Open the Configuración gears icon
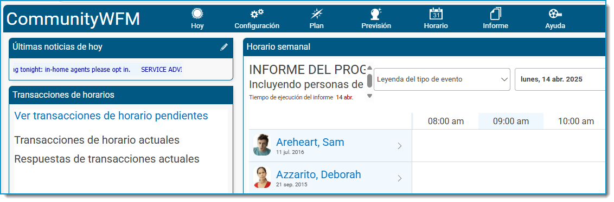The image size is (614, 202). pos(257,14)
